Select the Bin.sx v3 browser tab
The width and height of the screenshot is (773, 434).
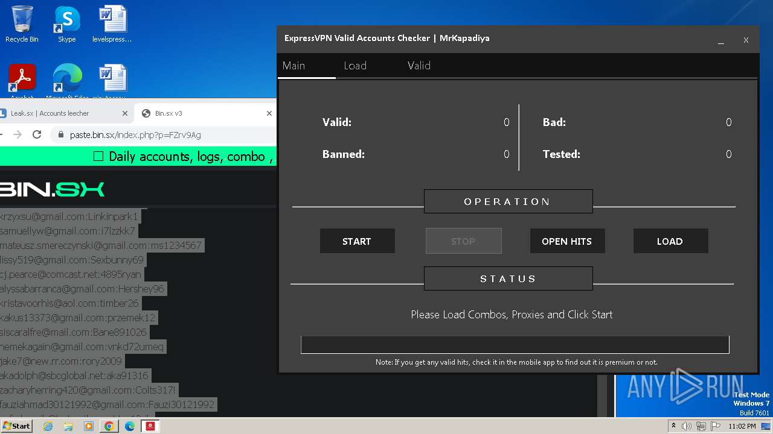click(x=205, y=113)
